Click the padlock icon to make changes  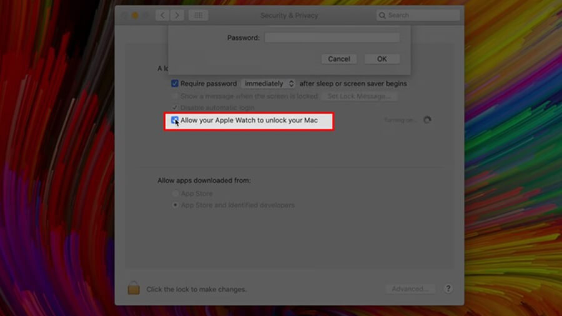[x=134, y=288]
